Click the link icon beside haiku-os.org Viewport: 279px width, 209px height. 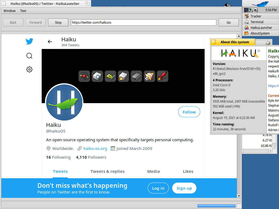(x=80, y=148)
